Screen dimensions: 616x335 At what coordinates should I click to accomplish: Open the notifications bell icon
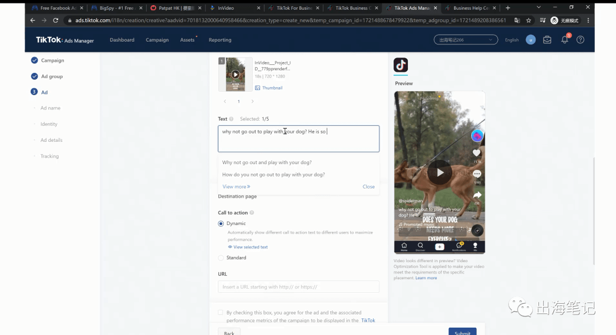tap(565, 40)
